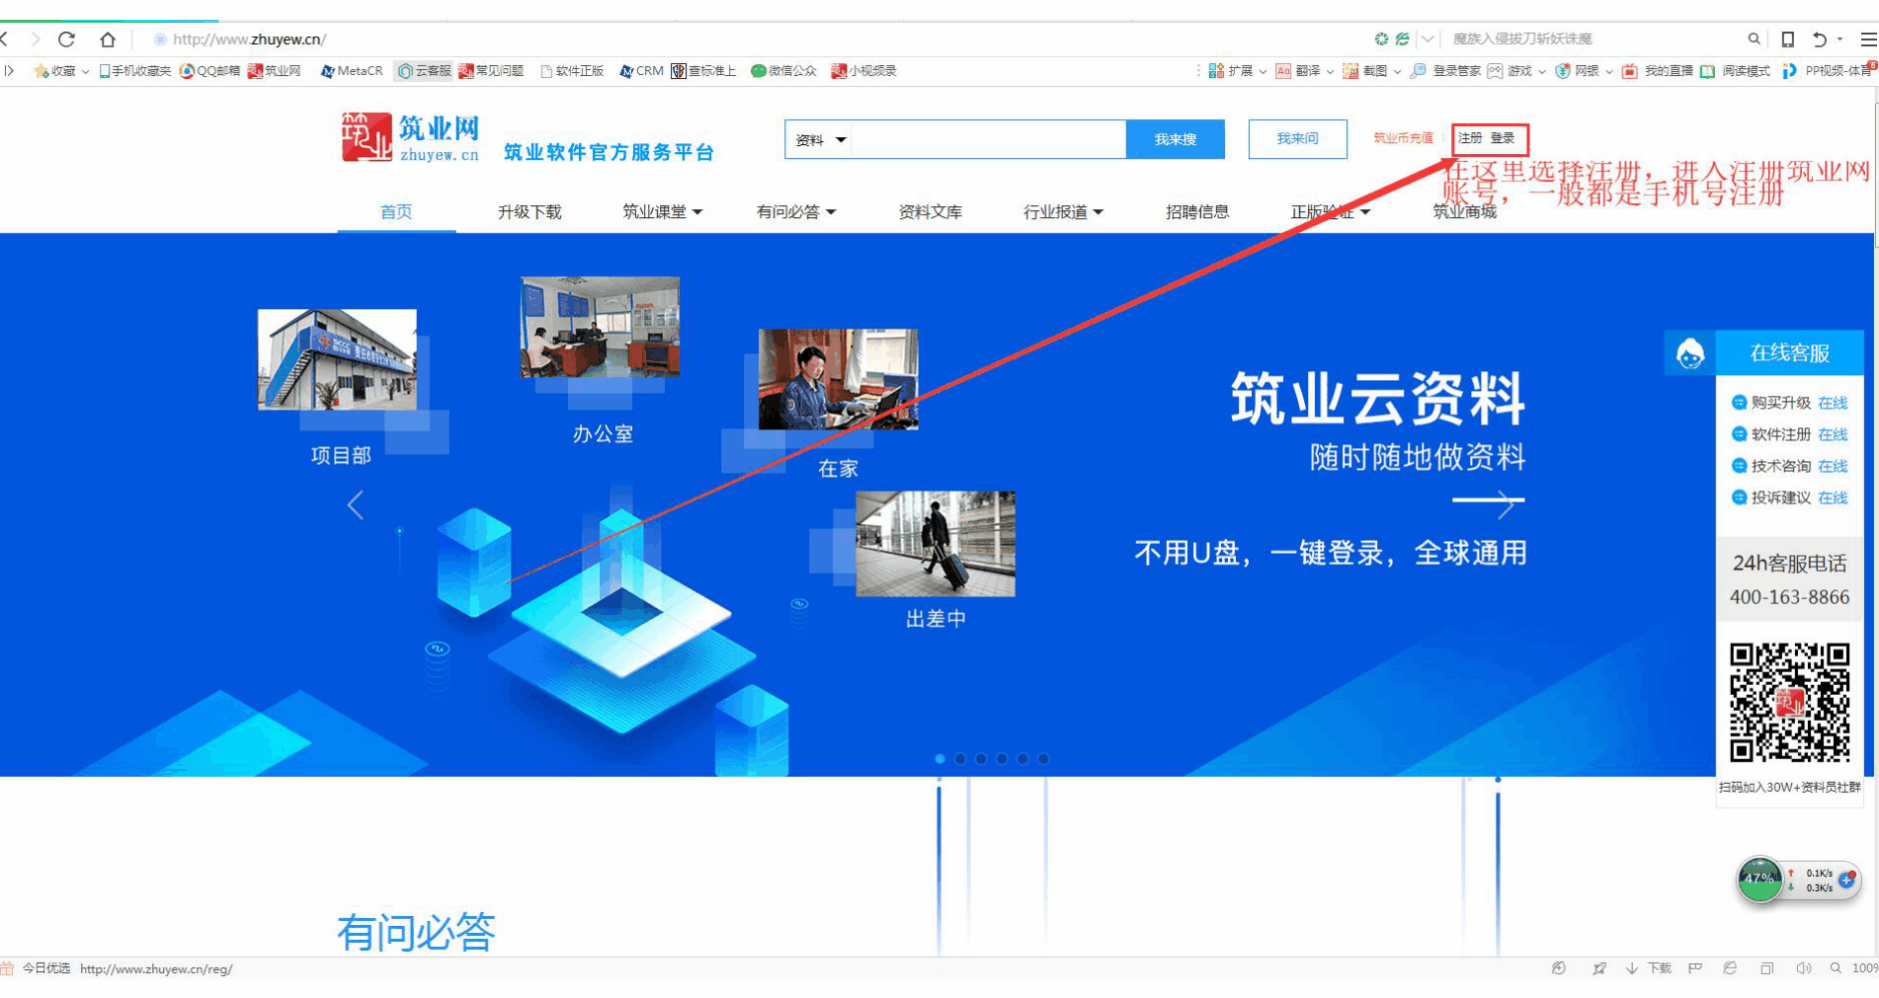
Task: Expand the 行业报道 navigation dropdown
Action: (1063, 212)
